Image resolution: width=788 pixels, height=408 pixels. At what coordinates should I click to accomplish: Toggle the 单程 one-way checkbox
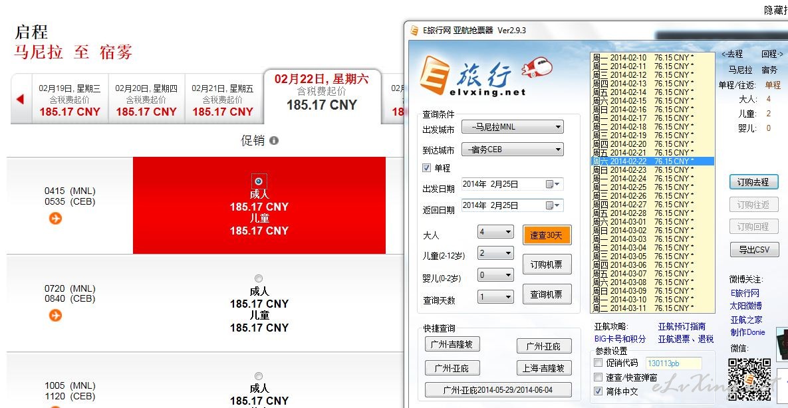pos(427,168)
